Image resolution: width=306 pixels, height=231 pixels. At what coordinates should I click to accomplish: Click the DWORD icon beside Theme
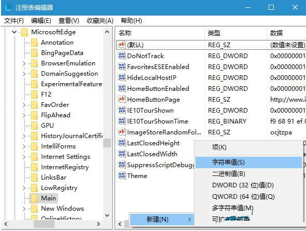pyautogui.click(x=121, y=175)
